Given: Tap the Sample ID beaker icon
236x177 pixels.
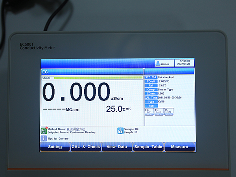Looking at the screenshot, I should coord(120,131).
